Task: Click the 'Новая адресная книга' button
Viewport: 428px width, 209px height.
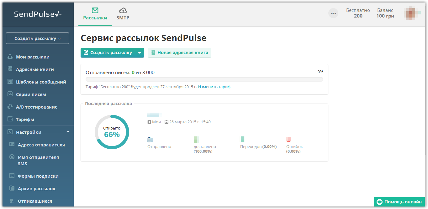Action: point(179,53)
